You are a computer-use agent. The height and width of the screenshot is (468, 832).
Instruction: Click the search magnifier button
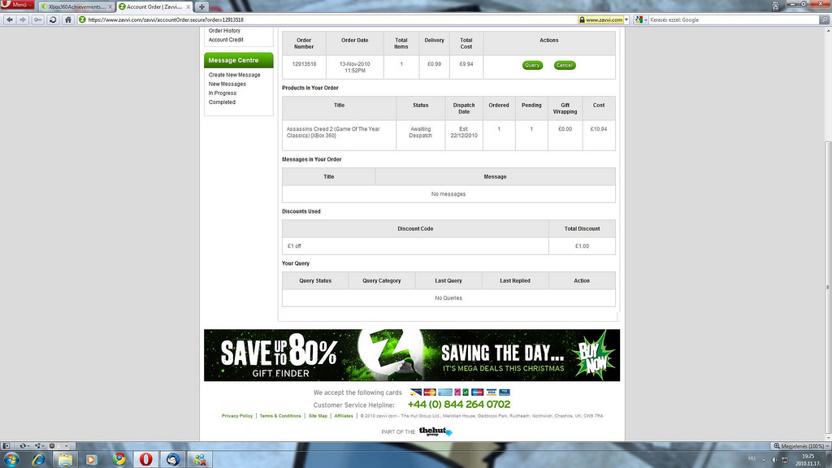825,19
